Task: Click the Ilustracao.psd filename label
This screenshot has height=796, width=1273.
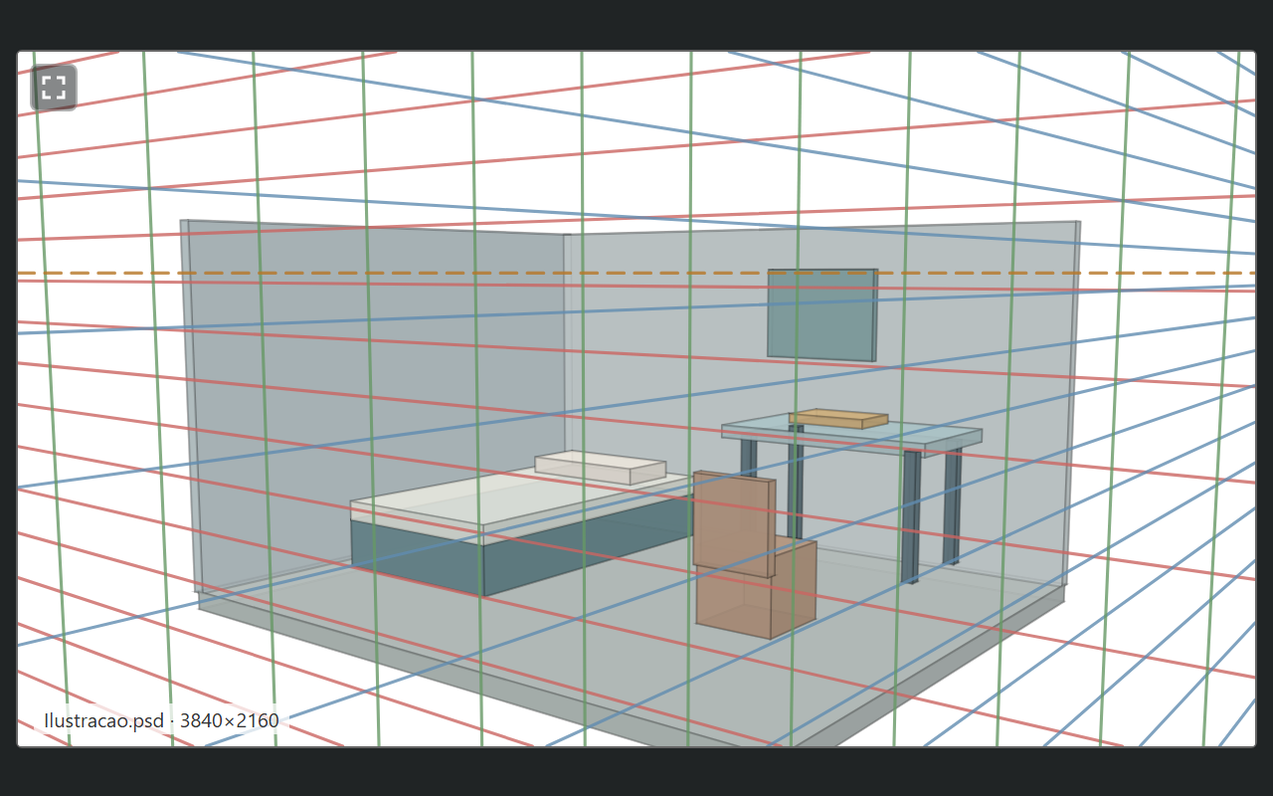Action: coord(102,720)
